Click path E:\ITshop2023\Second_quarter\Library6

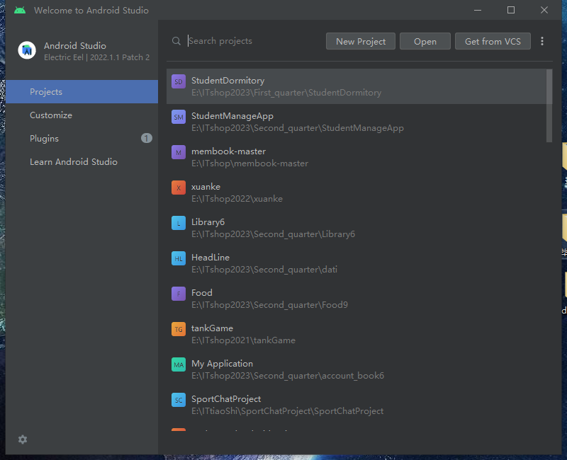(x=273, y=234)
